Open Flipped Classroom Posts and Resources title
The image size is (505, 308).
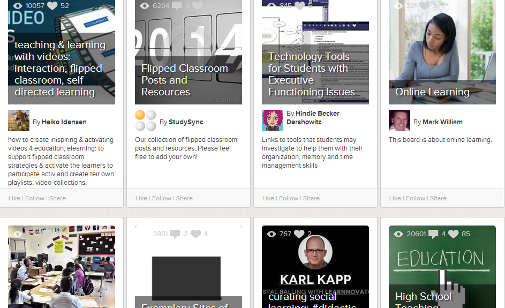click(x=184, y=80)
